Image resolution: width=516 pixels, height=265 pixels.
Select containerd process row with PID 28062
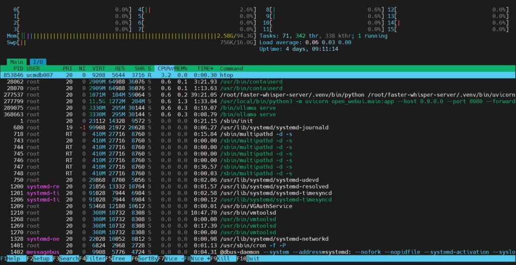pyautogui.click(x=258, y=82)
